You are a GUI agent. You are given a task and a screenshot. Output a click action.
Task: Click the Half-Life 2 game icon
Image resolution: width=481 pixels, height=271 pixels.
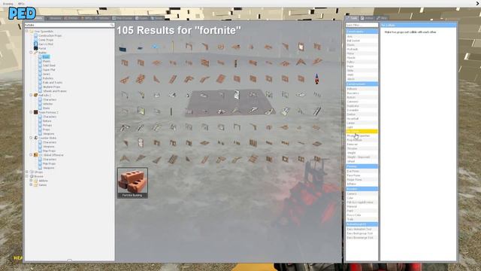[x=35, y=96]
